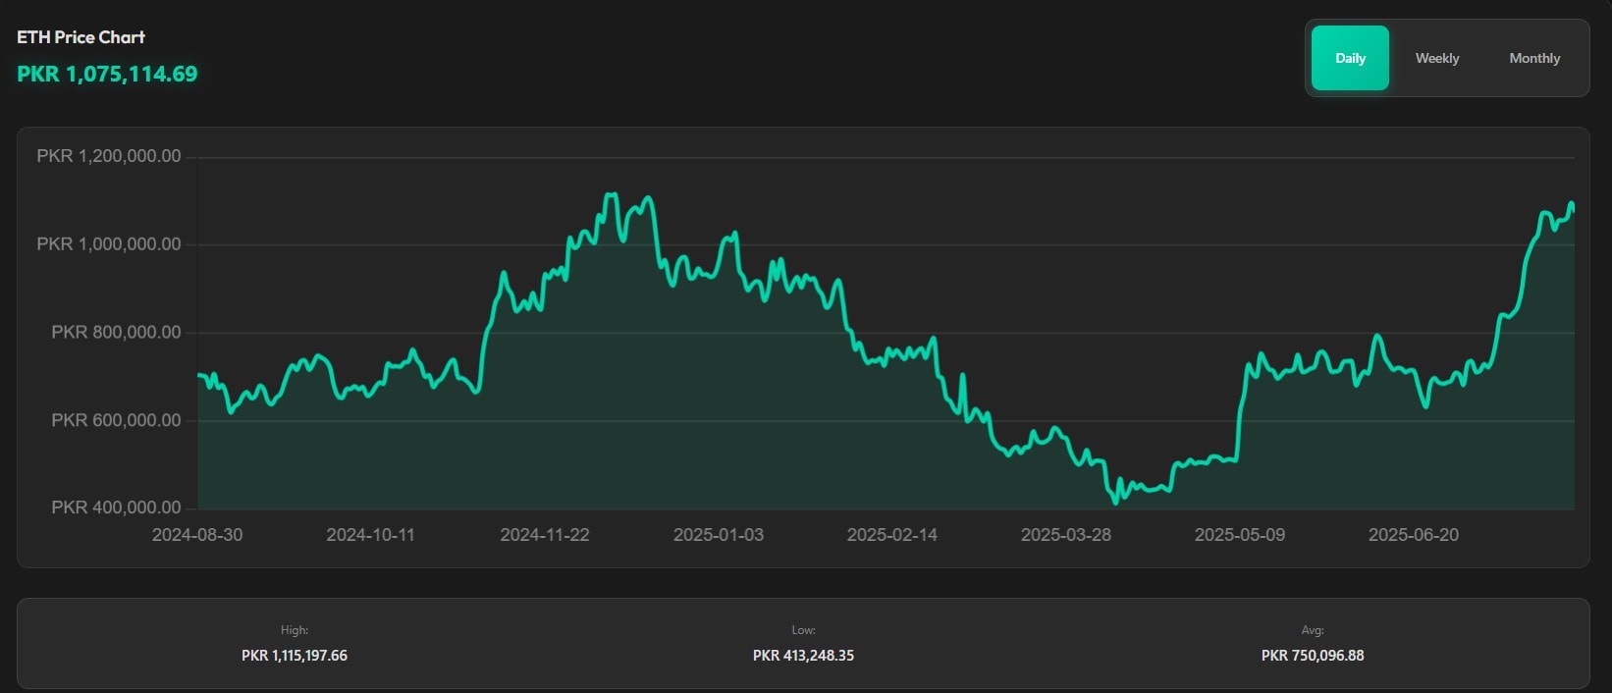Image resolution: width=1612 pixels, height=693 pixels.
Task: Click the 2024-08-30 date marker
Action: click(197, 535)
